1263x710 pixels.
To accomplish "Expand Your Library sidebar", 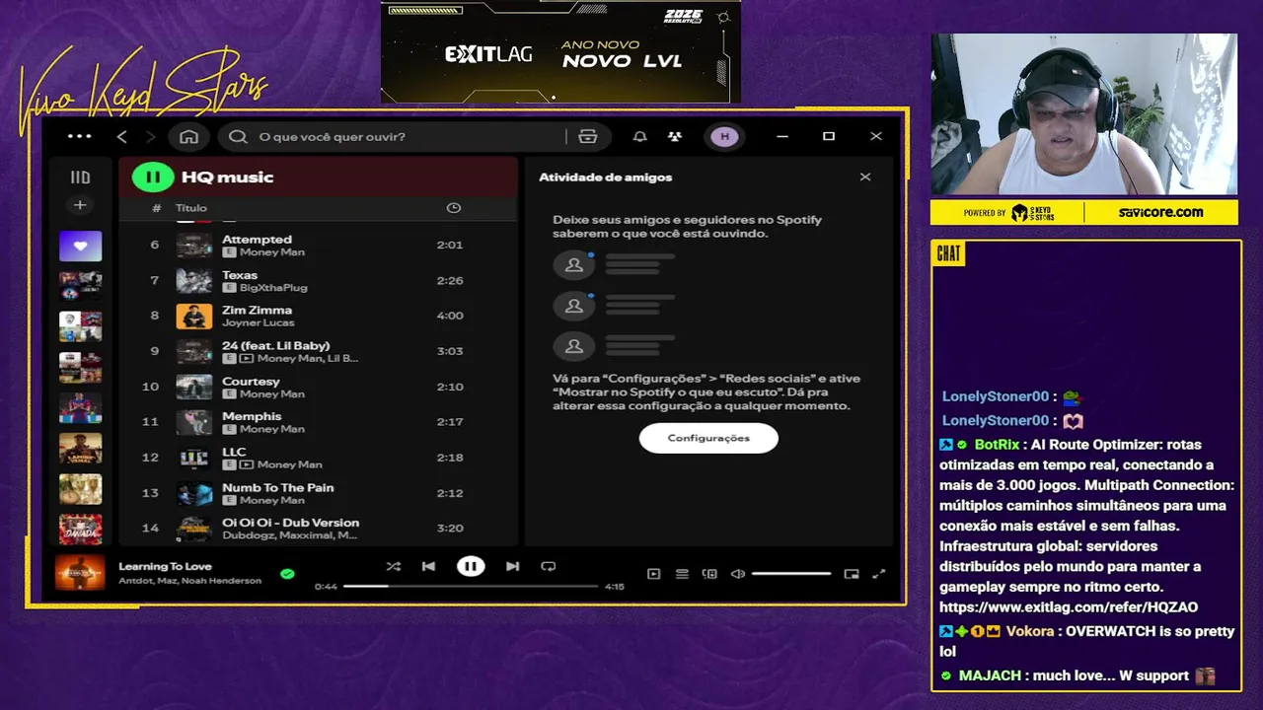I will tap(80, 177).
